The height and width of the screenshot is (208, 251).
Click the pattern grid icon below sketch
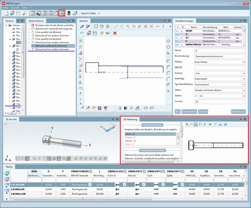[x=100, y=108]
